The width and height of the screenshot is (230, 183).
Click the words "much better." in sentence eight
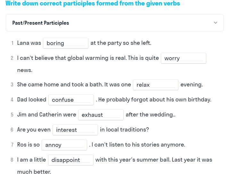(34, 172)
